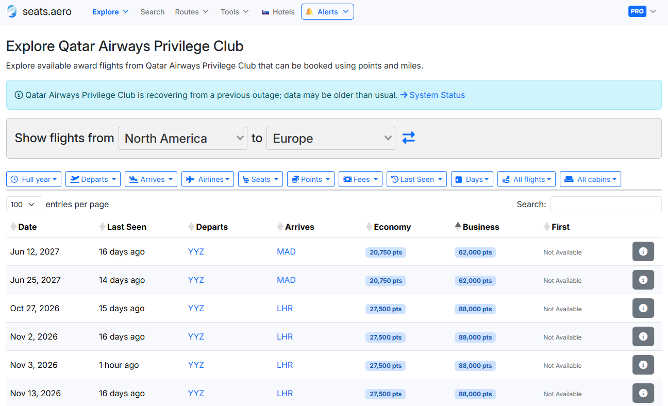
Task: Open the Europe destination dropdown
Action: [x=331, y=138]
